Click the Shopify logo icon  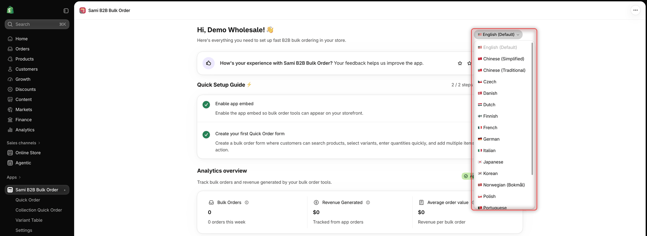coord(10,10)
